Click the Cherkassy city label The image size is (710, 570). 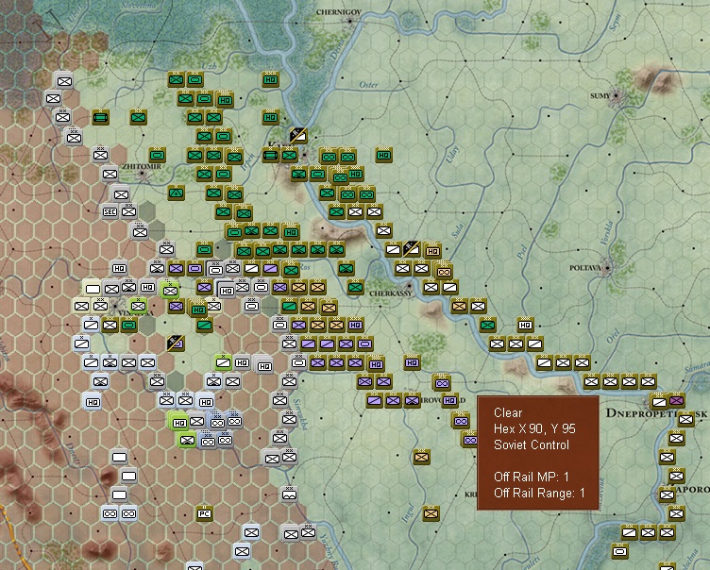[x=391, y=293]
